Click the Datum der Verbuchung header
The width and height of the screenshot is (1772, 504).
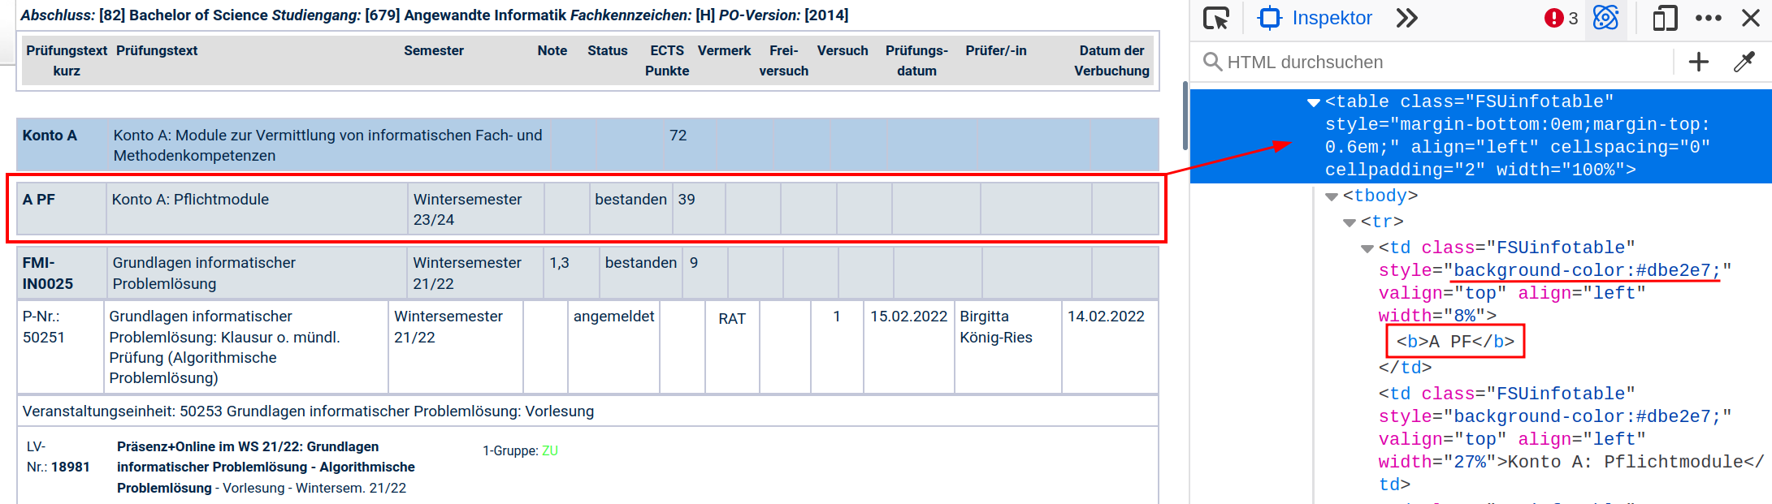(x=1111, y=61)
